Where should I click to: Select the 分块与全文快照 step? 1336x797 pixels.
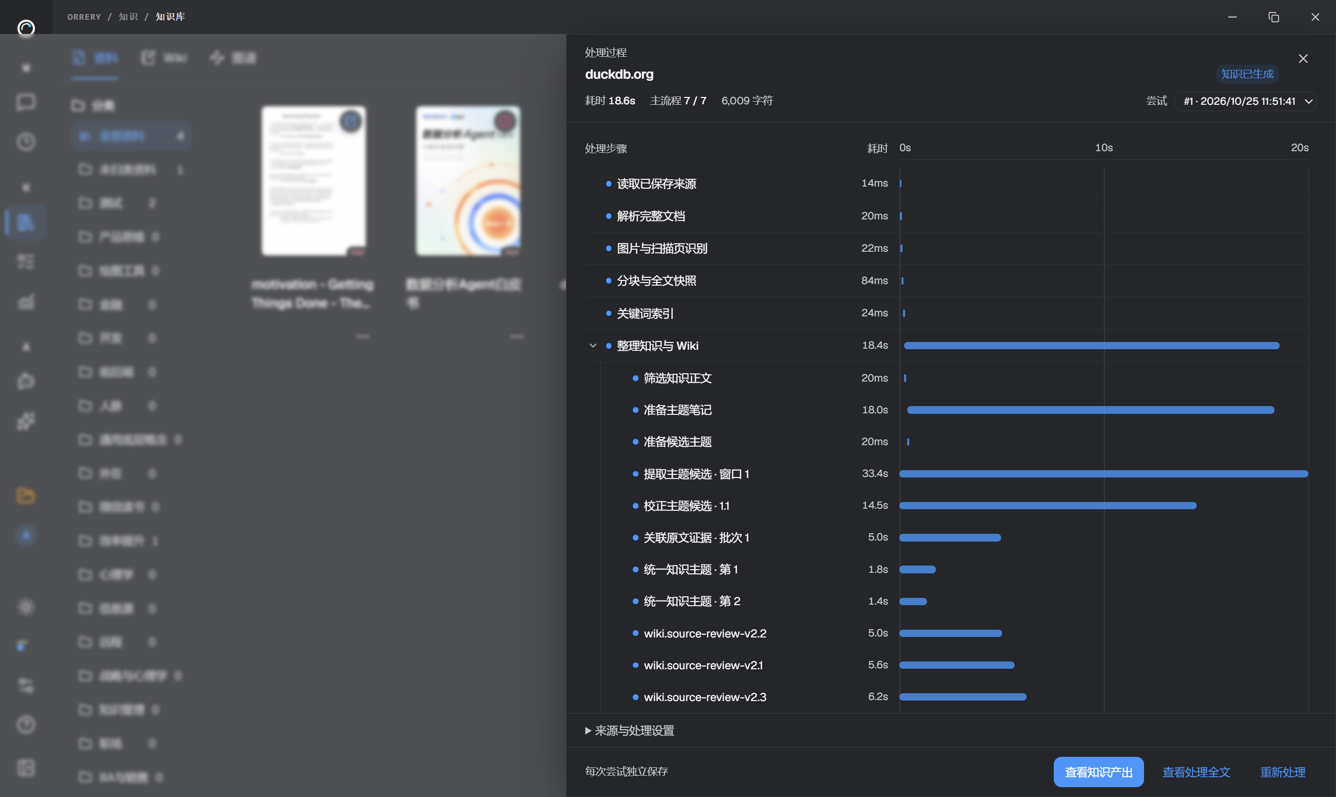(946, 280)
